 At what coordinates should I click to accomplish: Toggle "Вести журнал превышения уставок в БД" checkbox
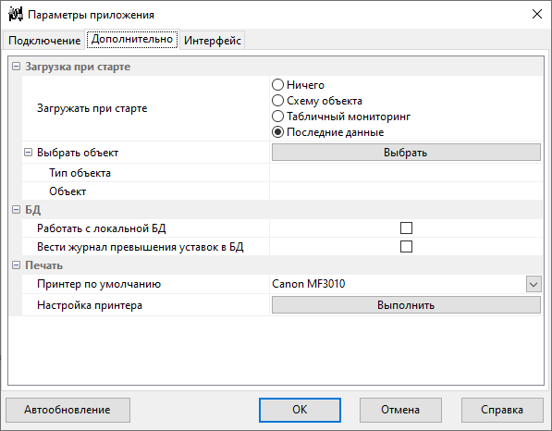406,247
